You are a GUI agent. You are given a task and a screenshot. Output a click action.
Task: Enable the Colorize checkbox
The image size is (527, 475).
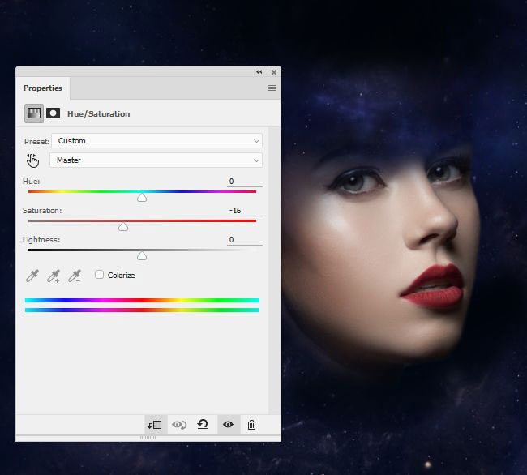(99, 275)
